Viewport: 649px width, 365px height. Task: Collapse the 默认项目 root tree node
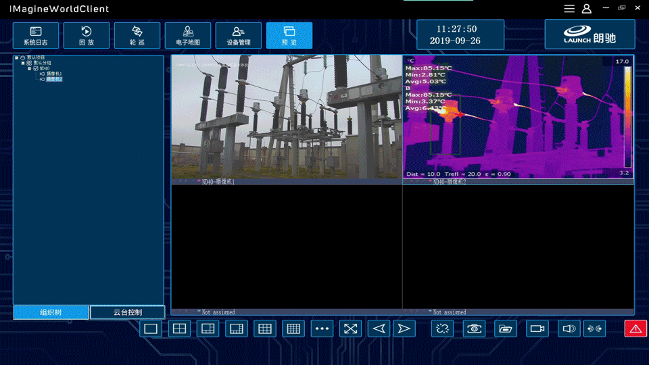(x=16, y=57)
